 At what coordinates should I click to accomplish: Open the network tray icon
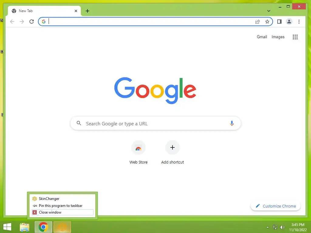275,227
